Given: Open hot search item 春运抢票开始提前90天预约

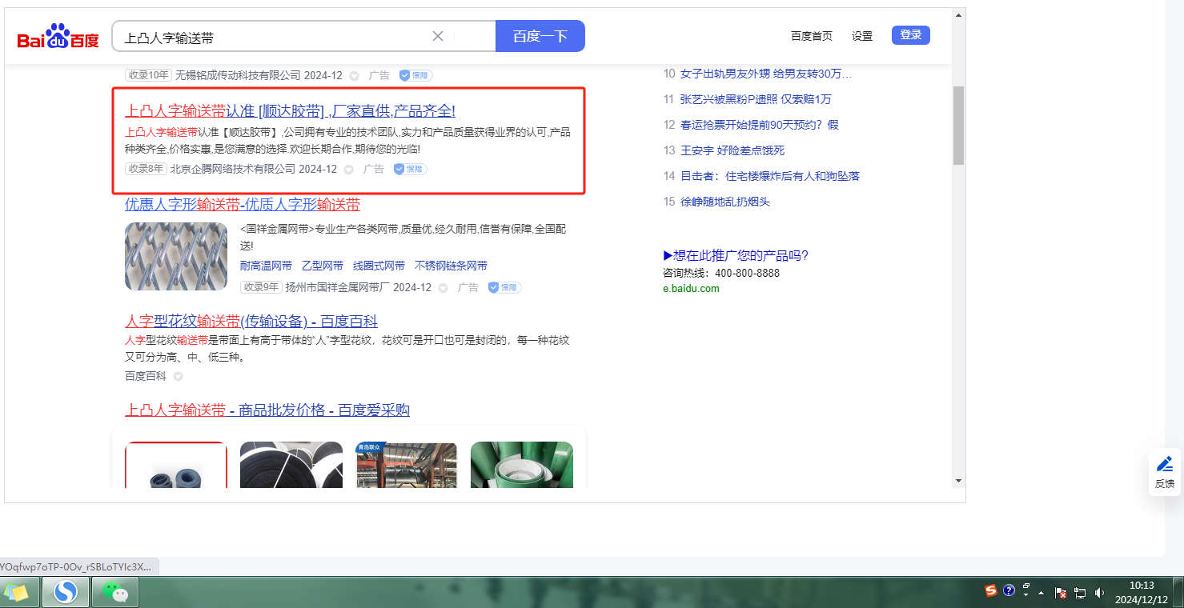Looking at the screenshot, I should coord(759,125).
